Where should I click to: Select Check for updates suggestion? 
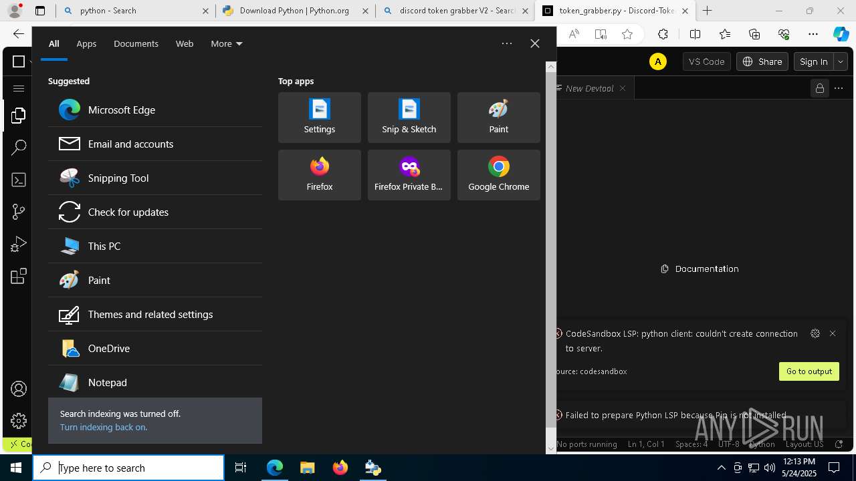(155, 212)
